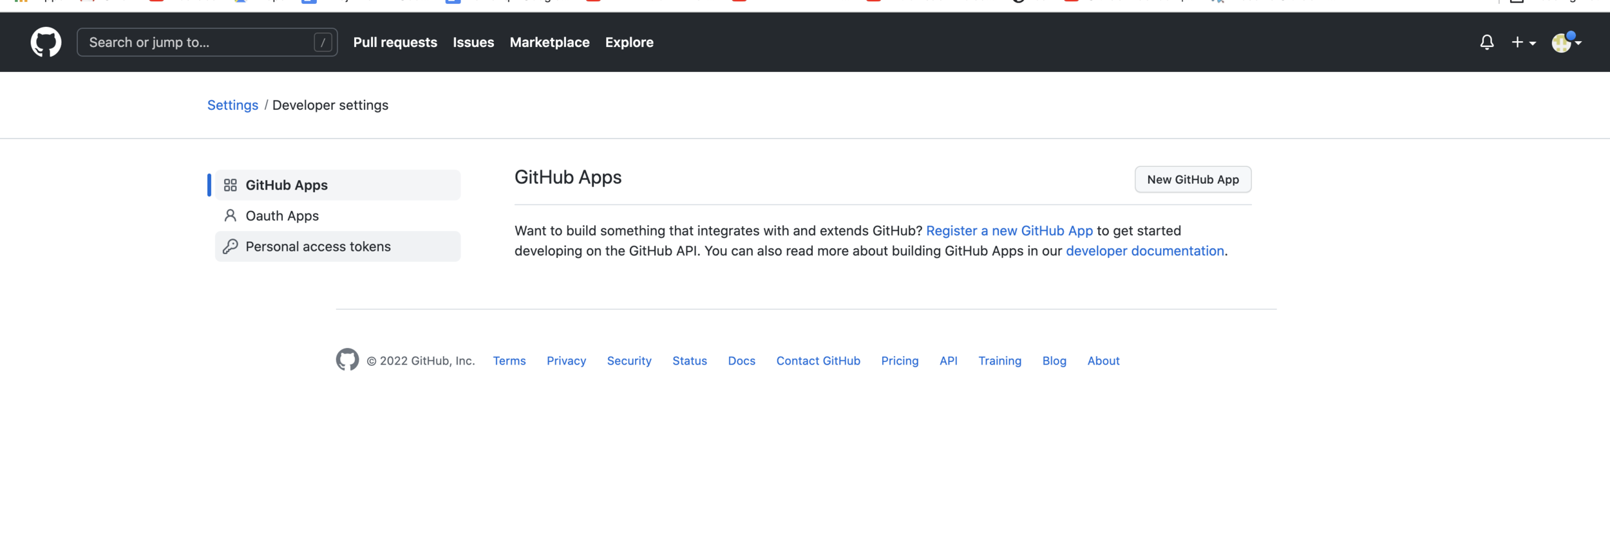Image resolution: width=1610 pixels, height=535 pixels.
Task: Open Marketplace from the header
Action: click(x=549, y=42)
